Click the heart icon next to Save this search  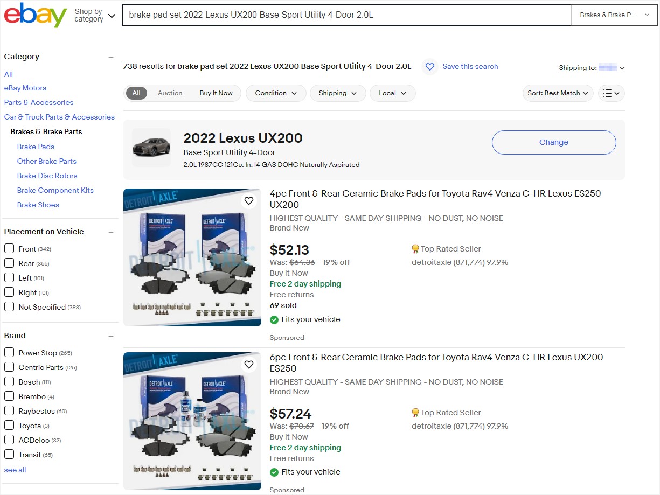429,67
